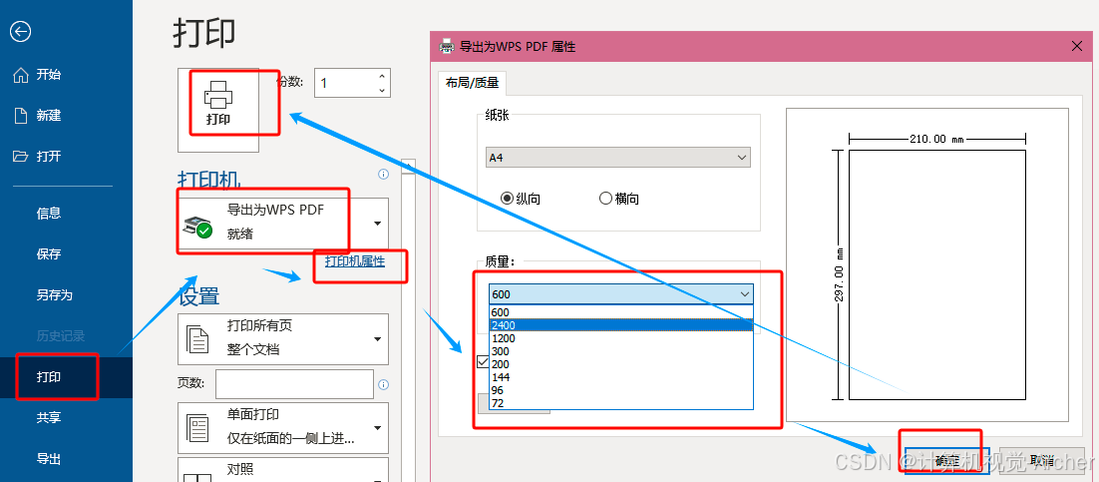Click the printer info icon beside 打印机
1099x482 pixels.
(383, 174)
